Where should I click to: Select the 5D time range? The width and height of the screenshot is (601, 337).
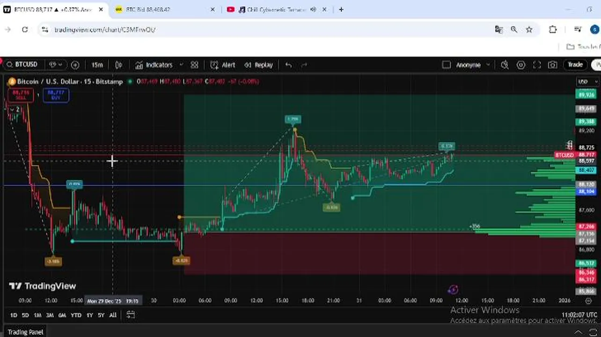[25, 315]
